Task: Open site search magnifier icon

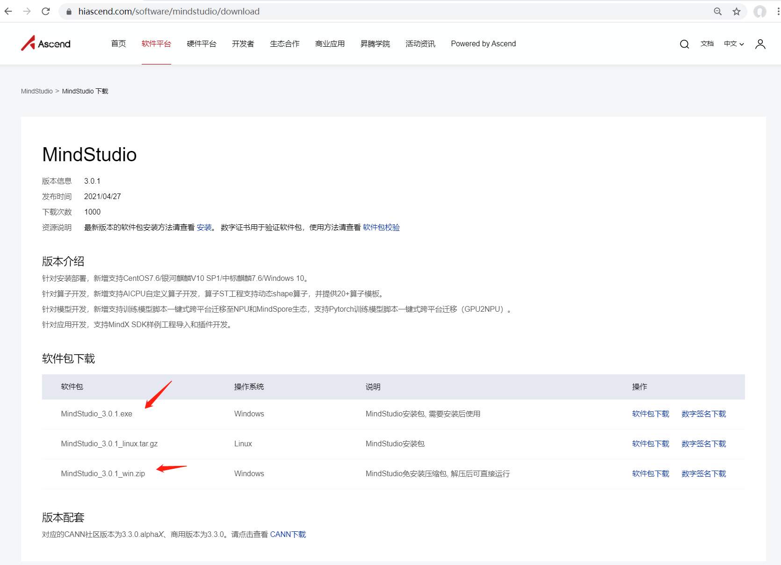Action: click(684, 44)
